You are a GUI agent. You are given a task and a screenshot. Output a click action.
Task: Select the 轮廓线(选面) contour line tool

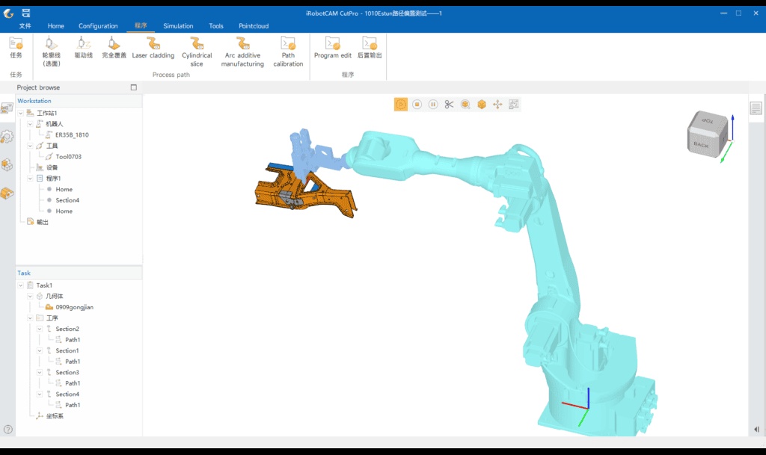pos(52,52)
